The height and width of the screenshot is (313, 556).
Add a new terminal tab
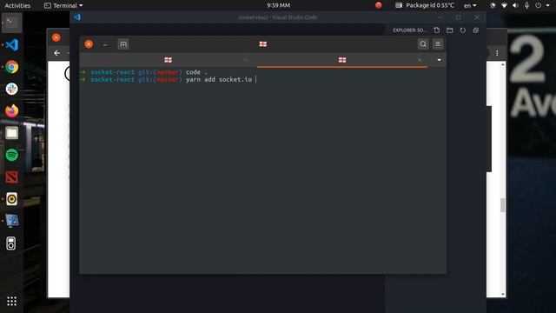[123, 44]
